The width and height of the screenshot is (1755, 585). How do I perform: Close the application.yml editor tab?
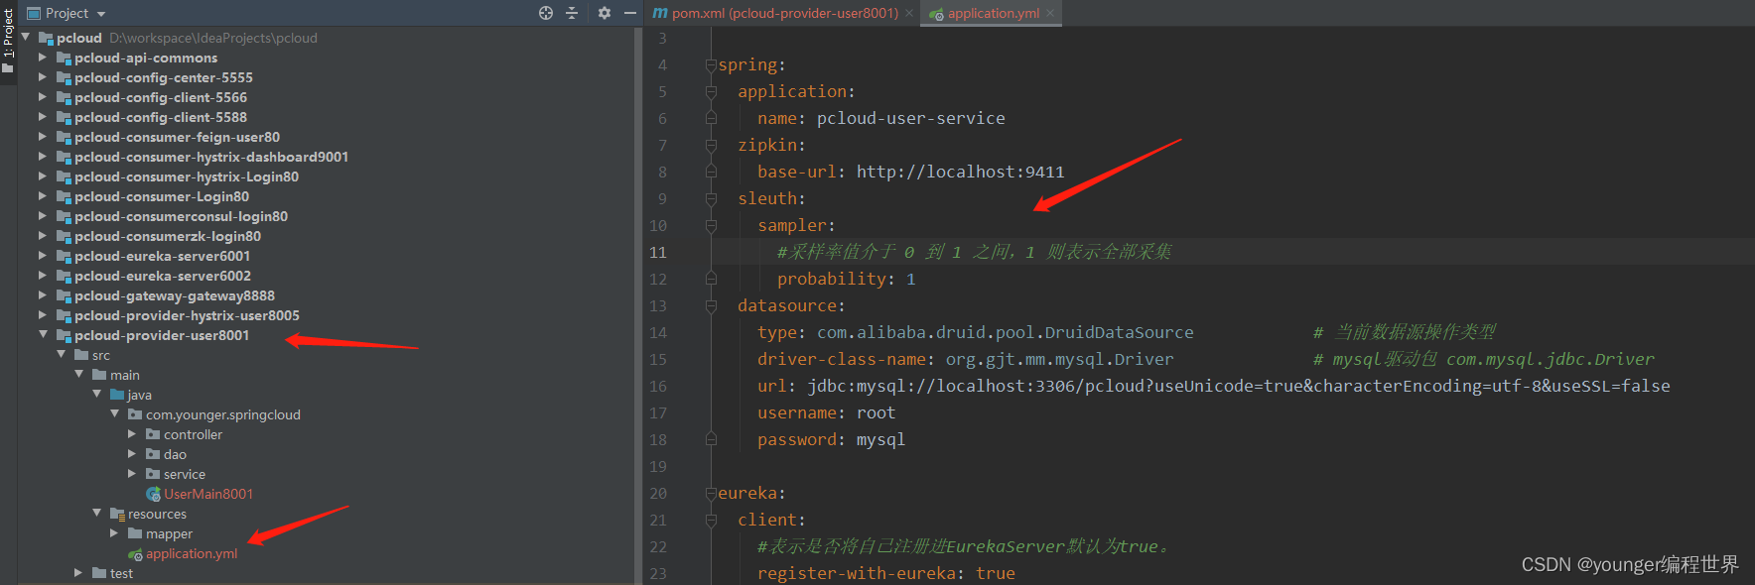point(1050,13)
